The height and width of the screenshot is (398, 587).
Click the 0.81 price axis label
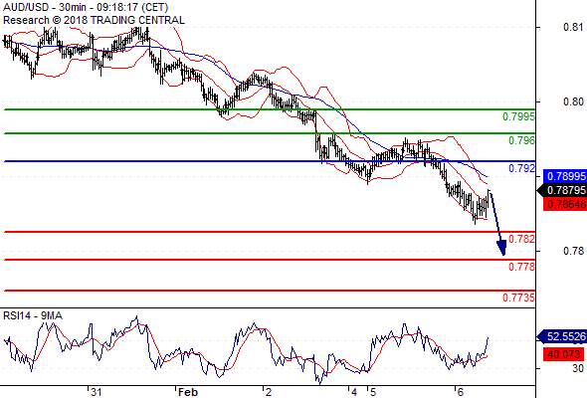point(573,27)
